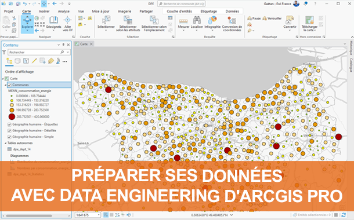354x220 pixels.
Task: Switch to the Analyse ribbon tab
Action: pos(64,11)
